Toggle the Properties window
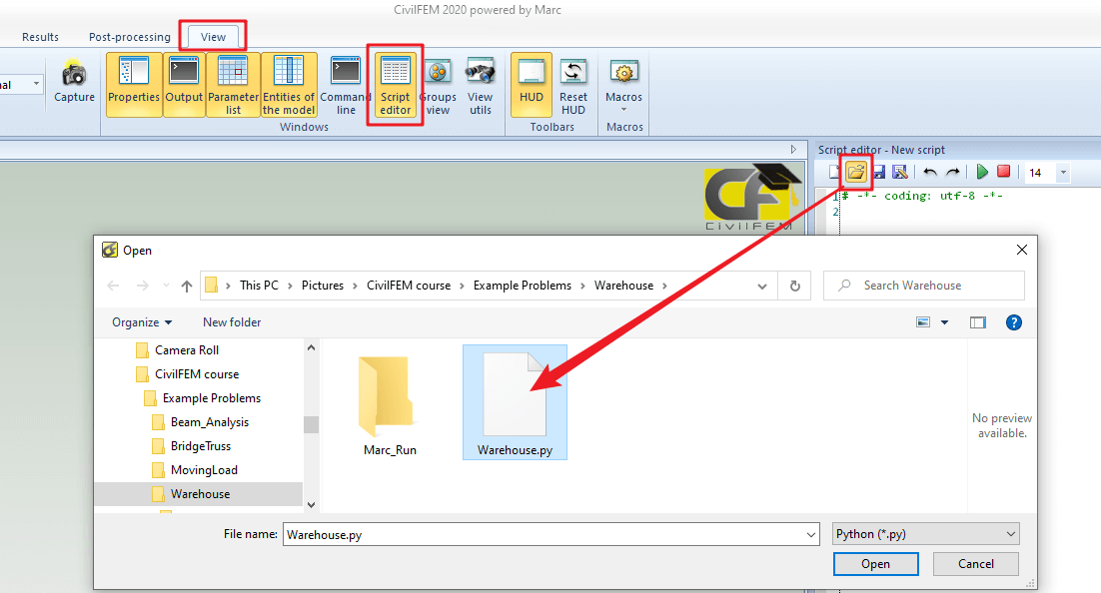Image resolution: width=1101 pixels, height=593 pixels. [134, 85]
